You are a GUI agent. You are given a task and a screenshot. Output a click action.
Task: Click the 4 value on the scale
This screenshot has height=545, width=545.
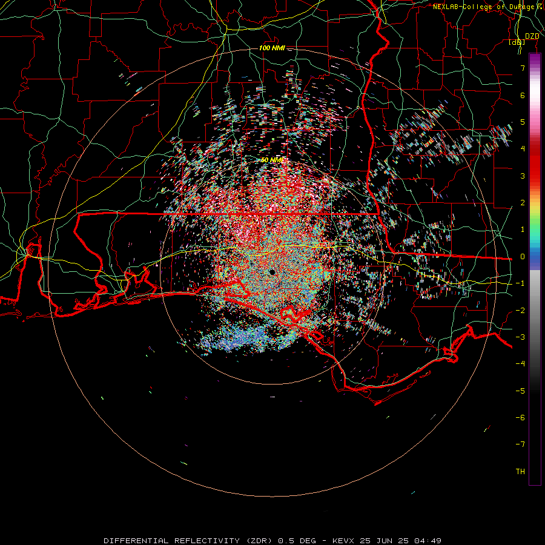[523, 149]
